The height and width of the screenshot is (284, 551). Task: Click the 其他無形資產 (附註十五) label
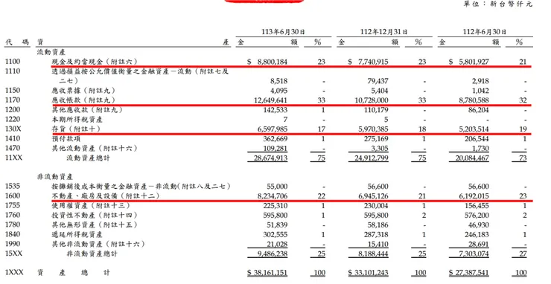click(95, 225)
